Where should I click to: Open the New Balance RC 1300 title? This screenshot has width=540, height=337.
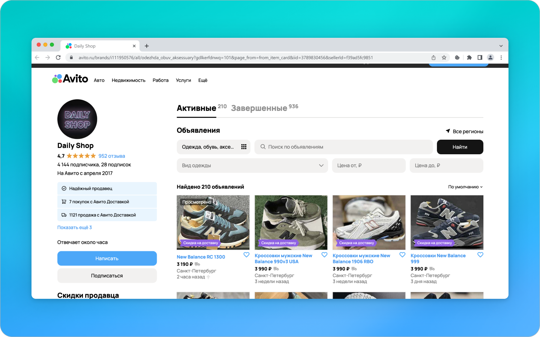pos(201,257)
